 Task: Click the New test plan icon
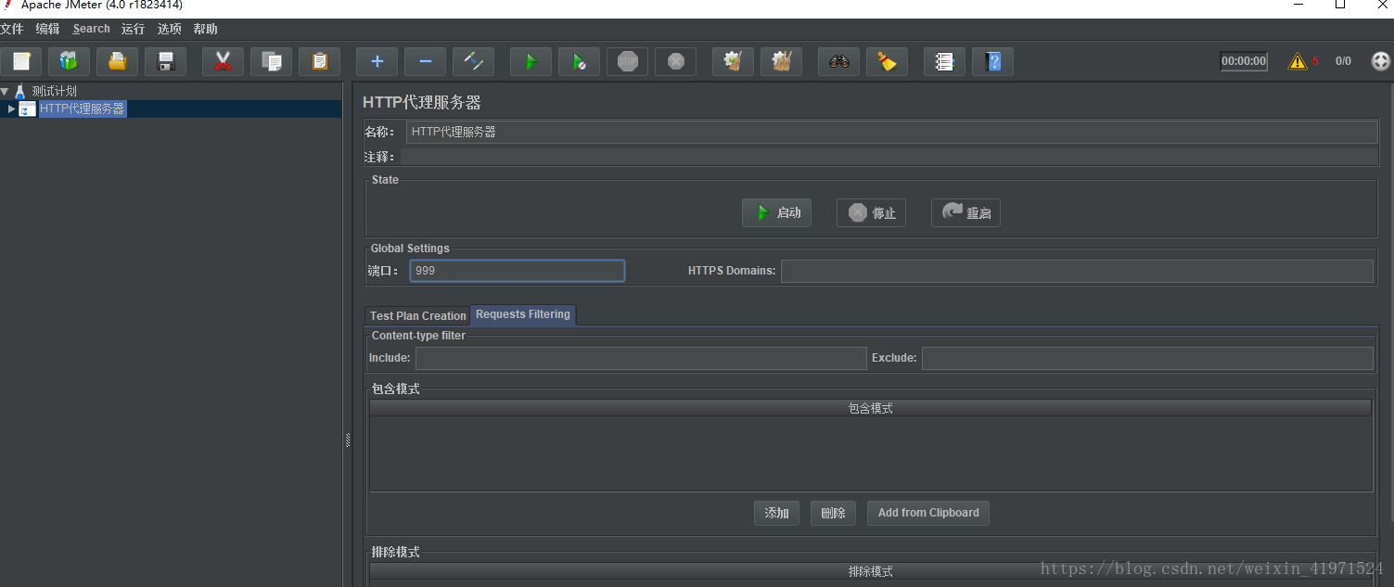pos(21,62)
